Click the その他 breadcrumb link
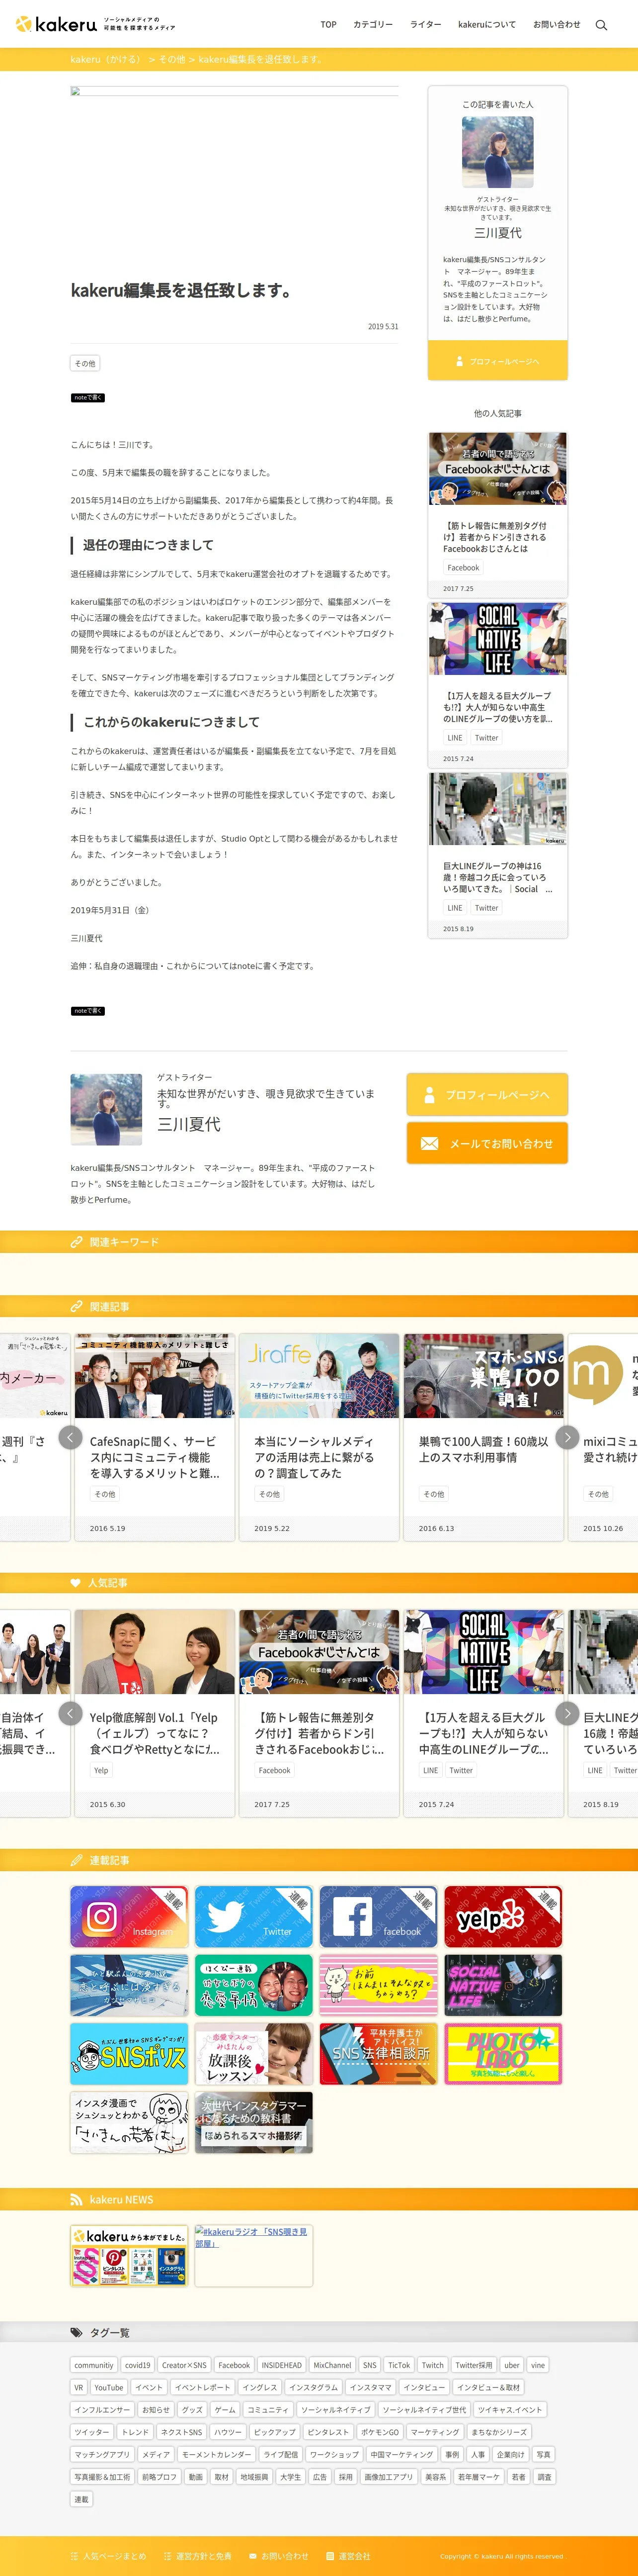 click(172, 60)
